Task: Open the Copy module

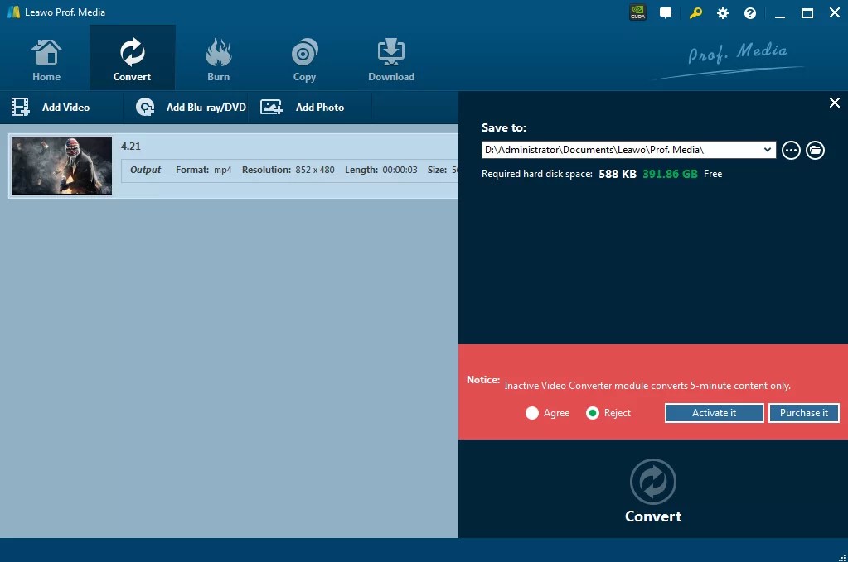Action: [304, 56]
